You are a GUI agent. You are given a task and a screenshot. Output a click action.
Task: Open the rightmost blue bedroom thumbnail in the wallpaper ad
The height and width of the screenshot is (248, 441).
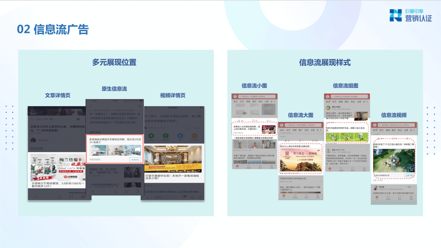pos(133,150)
